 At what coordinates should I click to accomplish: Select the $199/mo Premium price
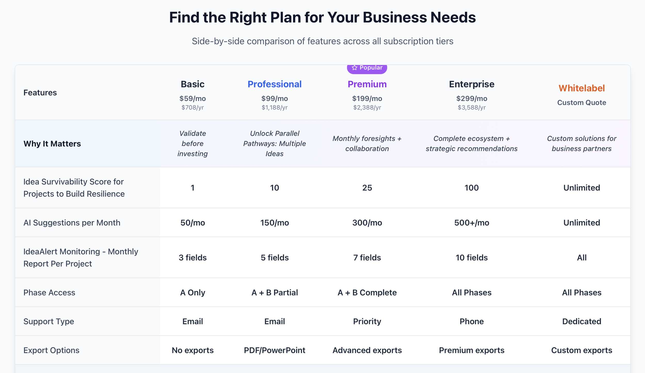pos(367,98)
